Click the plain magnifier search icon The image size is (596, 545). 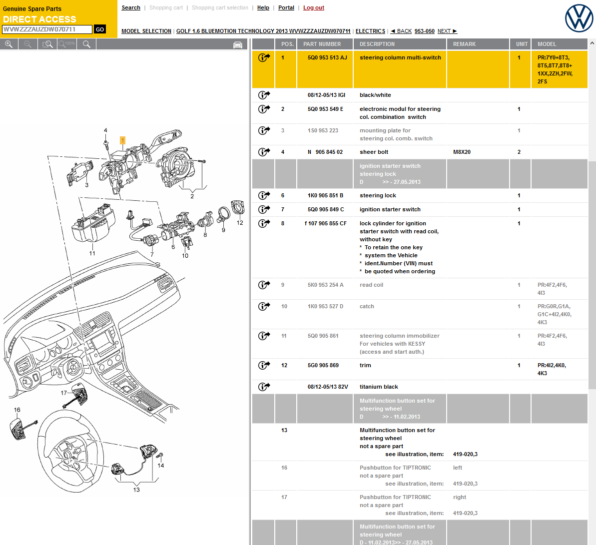pos(86,44)
